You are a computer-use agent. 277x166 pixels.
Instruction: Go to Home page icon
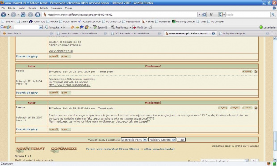[38, 15]
